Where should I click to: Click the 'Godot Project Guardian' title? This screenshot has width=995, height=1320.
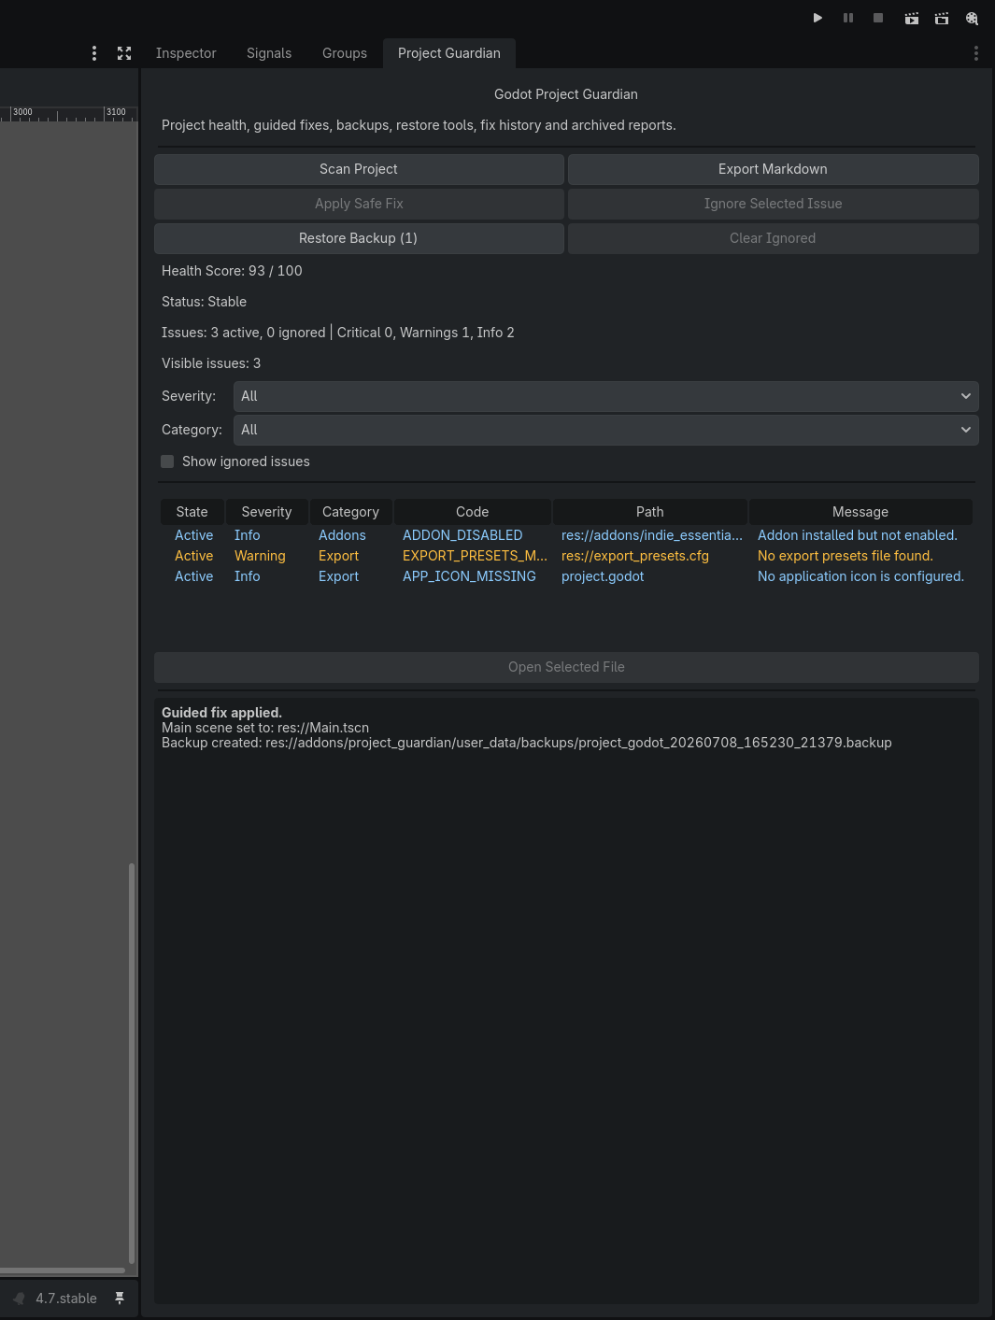566,94
